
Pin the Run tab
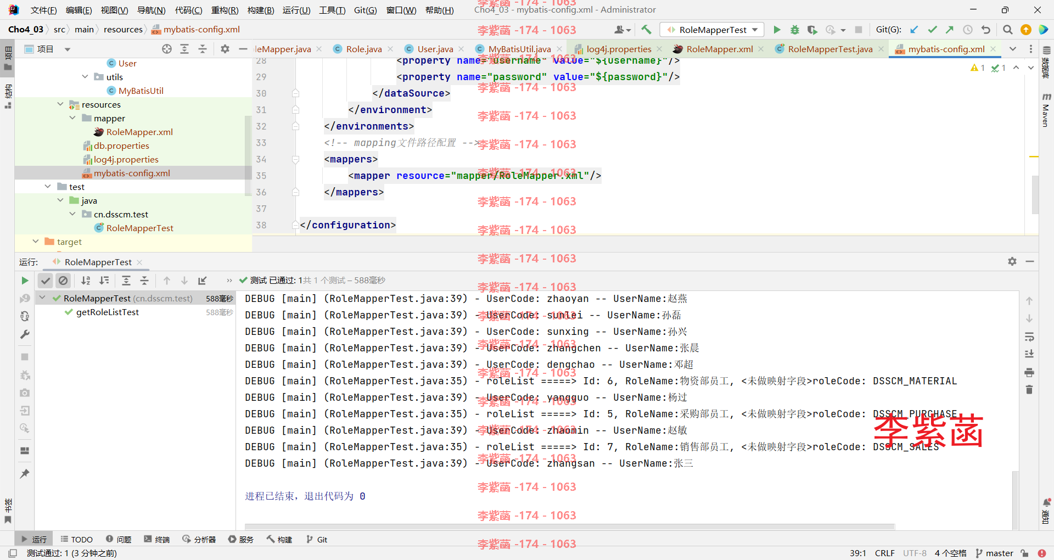[25, 474]
